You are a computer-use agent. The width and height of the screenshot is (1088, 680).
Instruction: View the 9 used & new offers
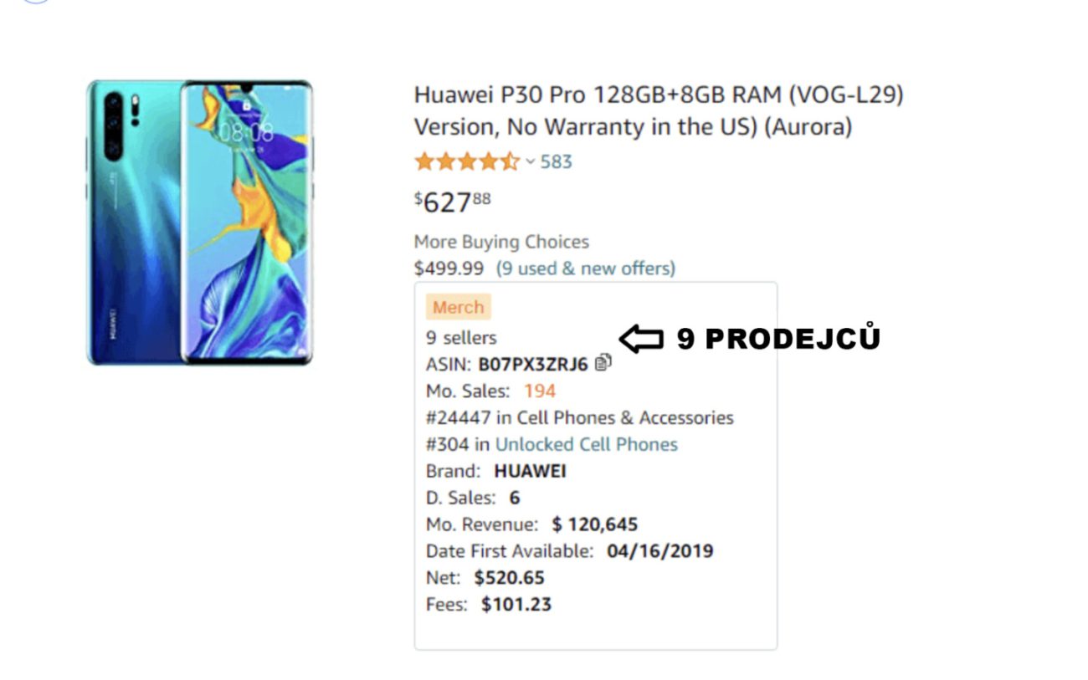[586, 268]
